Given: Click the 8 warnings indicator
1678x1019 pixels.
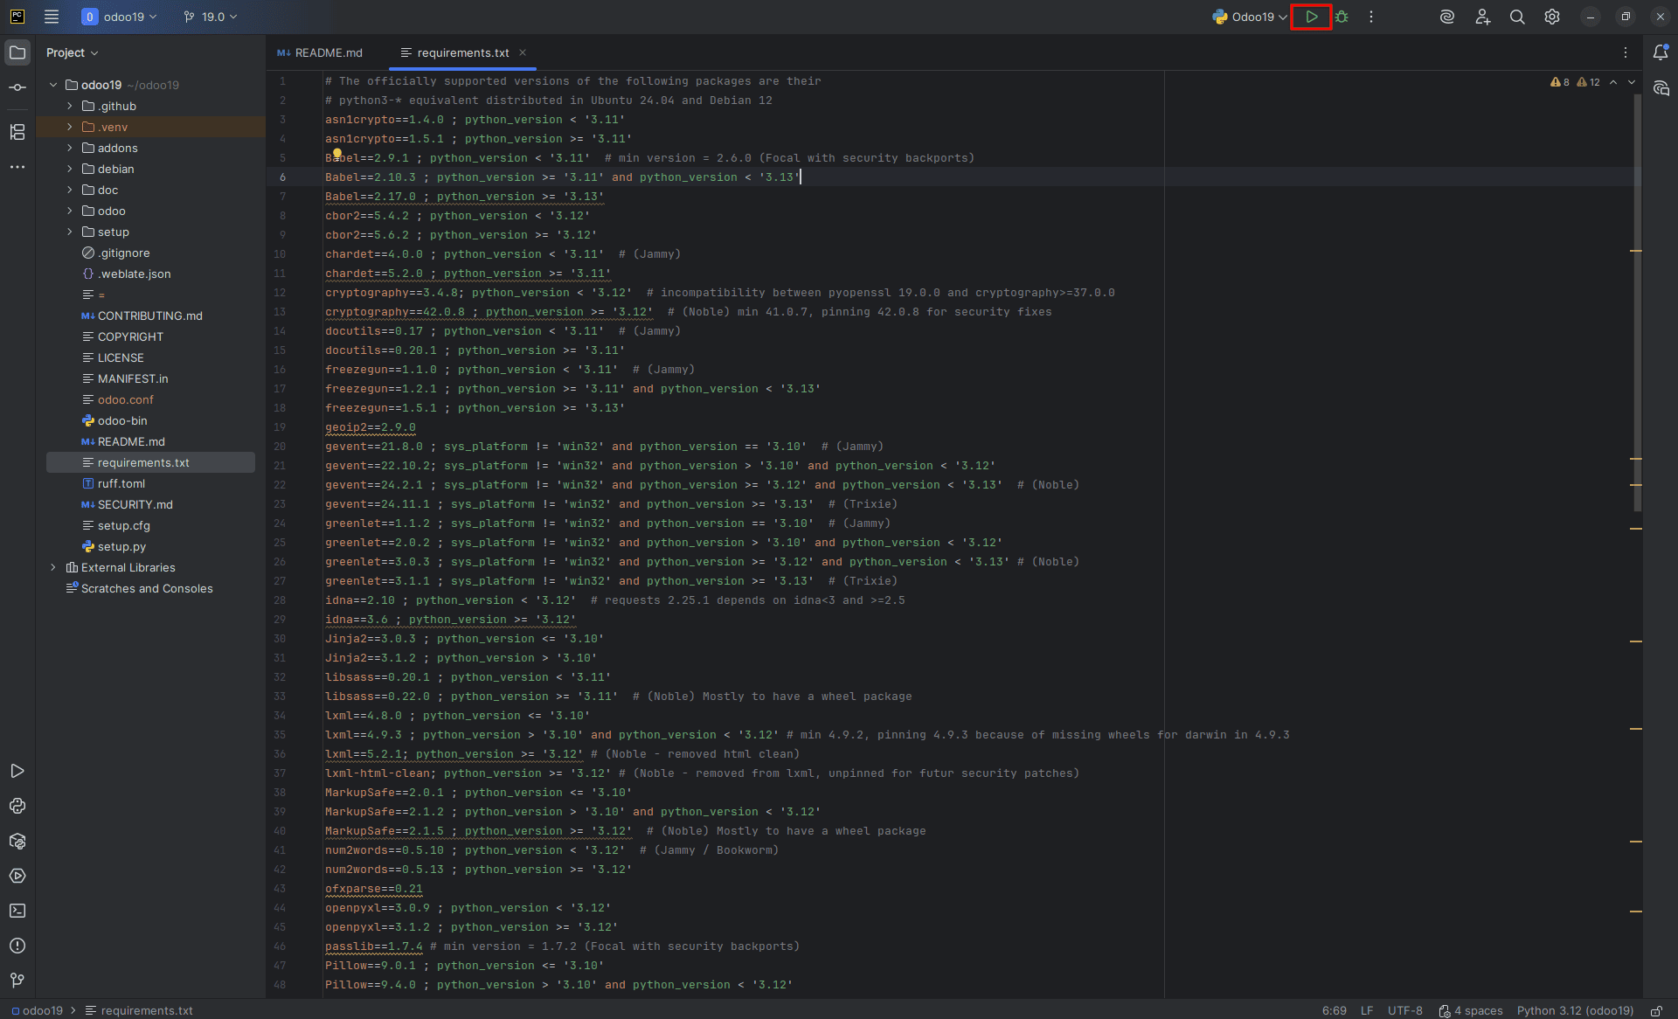Looking at the screenshot, I should click(1560, 82).
